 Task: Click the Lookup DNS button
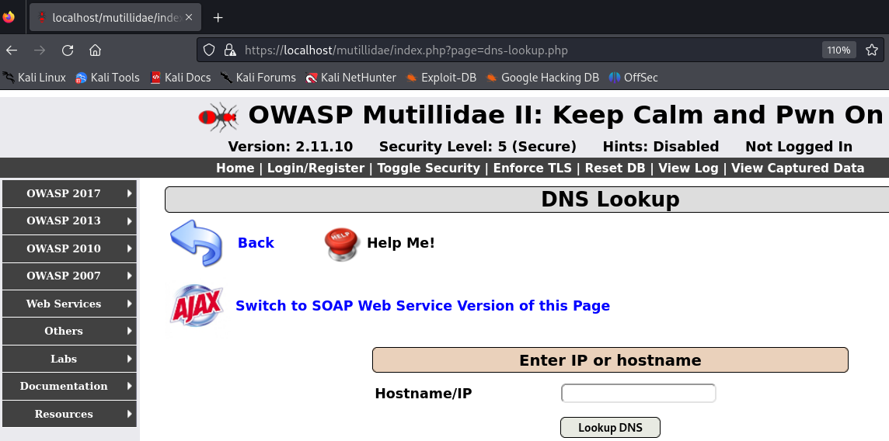pos(610,428)
